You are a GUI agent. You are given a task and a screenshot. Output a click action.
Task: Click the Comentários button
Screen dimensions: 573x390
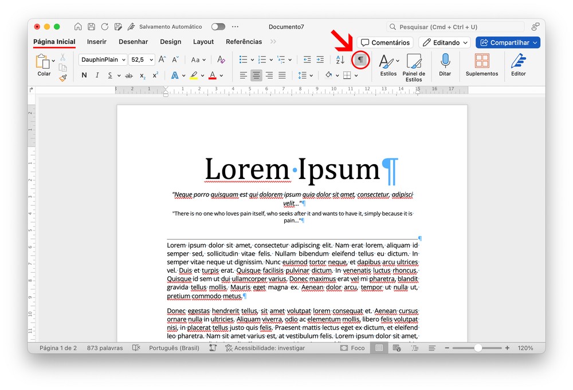(385, 42)
